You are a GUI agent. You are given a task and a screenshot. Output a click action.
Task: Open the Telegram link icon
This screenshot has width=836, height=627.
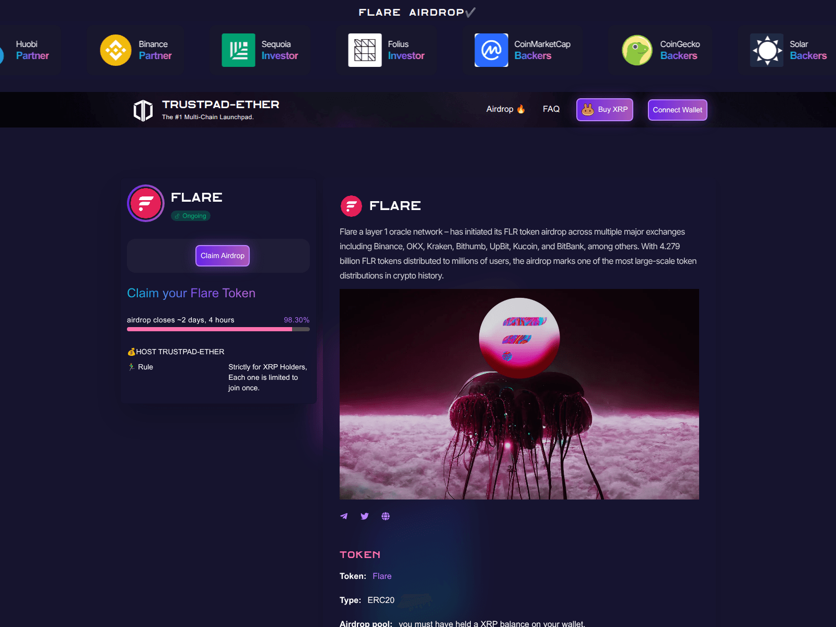[x=344, y=516]
